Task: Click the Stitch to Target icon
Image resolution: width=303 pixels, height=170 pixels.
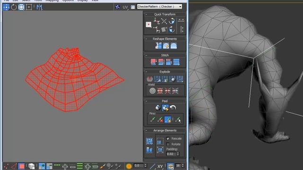Action: (153, 62)
